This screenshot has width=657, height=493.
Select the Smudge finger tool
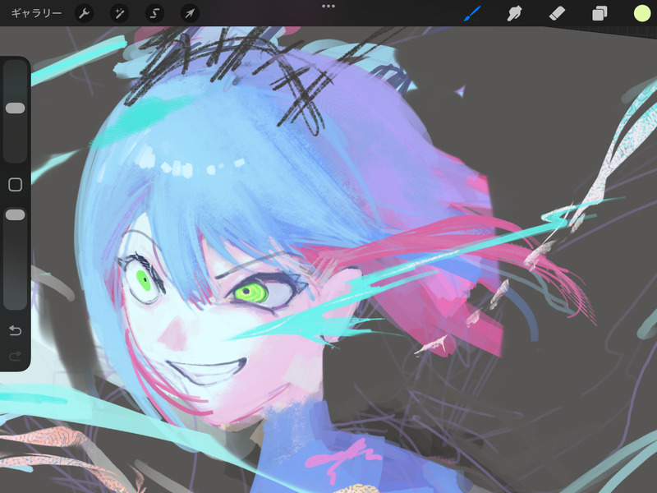[514, 13]
